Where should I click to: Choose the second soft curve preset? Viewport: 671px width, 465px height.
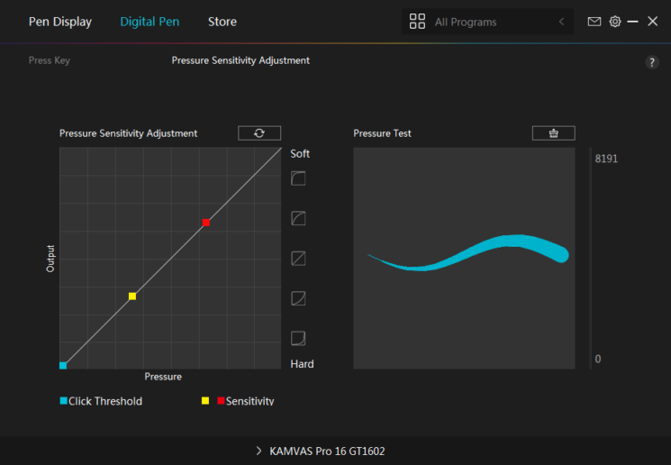click(x=298, y=218)
